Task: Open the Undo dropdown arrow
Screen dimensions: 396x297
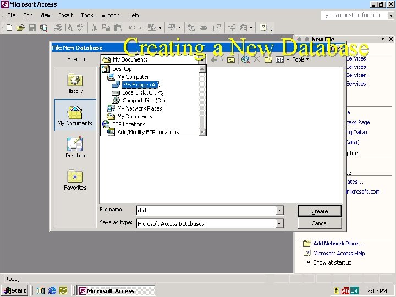Action: point(140,28)
